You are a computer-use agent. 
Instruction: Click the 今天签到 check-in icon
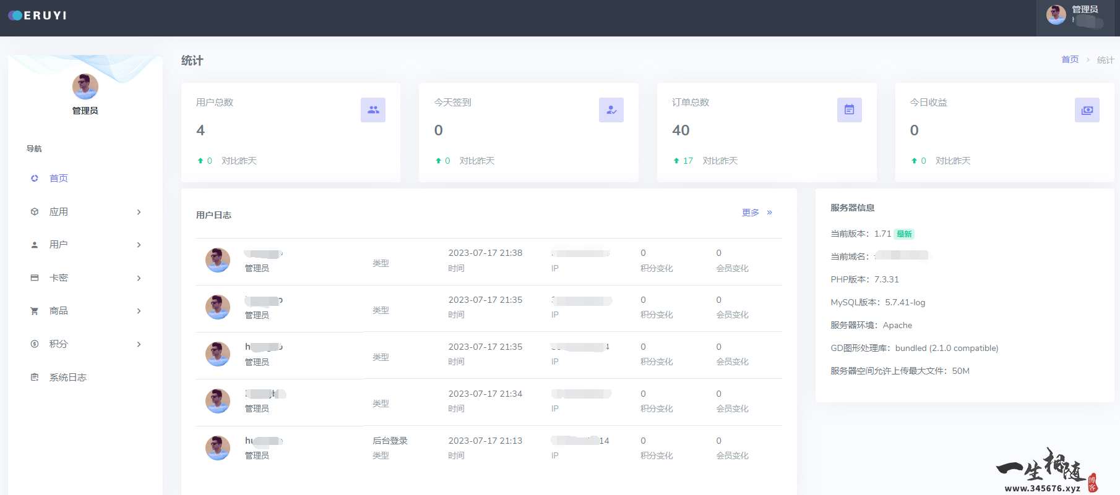click(611, 110)
